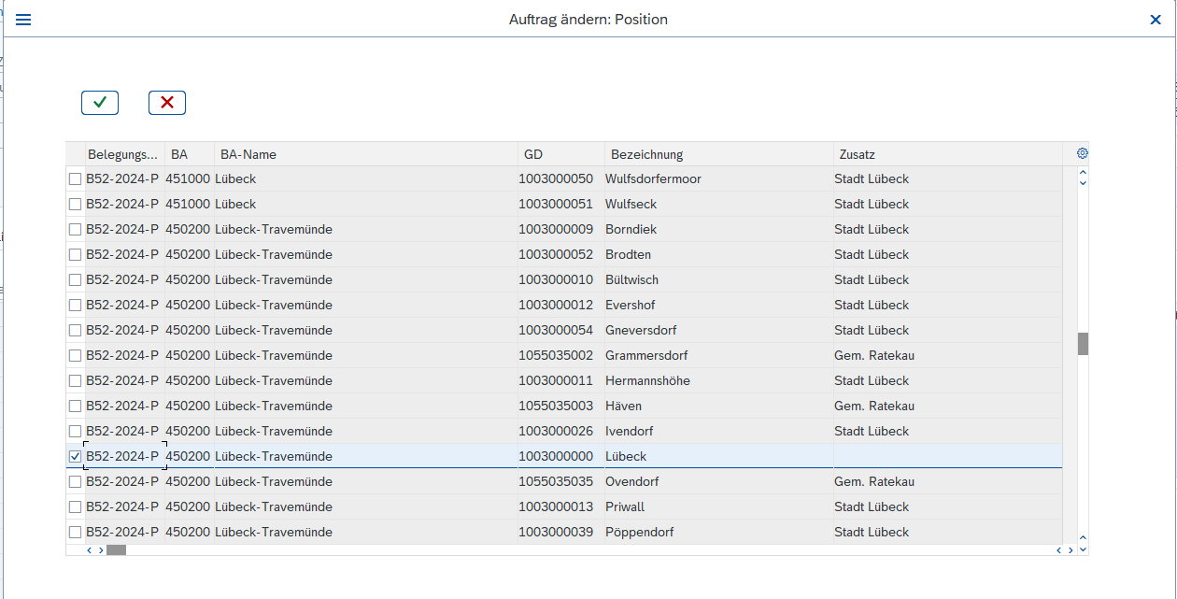Screen dimensions: 1177x599
Task: Click the cell 1003000000
Action: [x=561, y=457]
